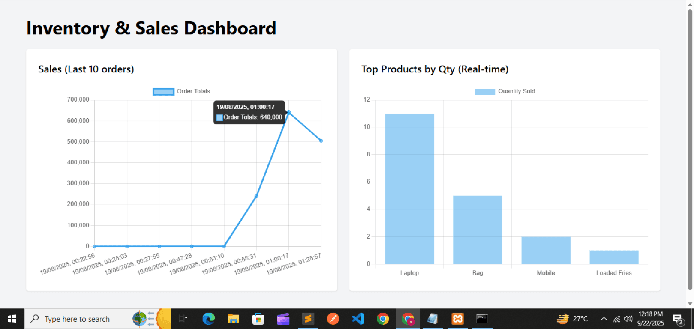694x329 pixels.
Task: Click the Top Products by Qty title
Action: [435, 69]
